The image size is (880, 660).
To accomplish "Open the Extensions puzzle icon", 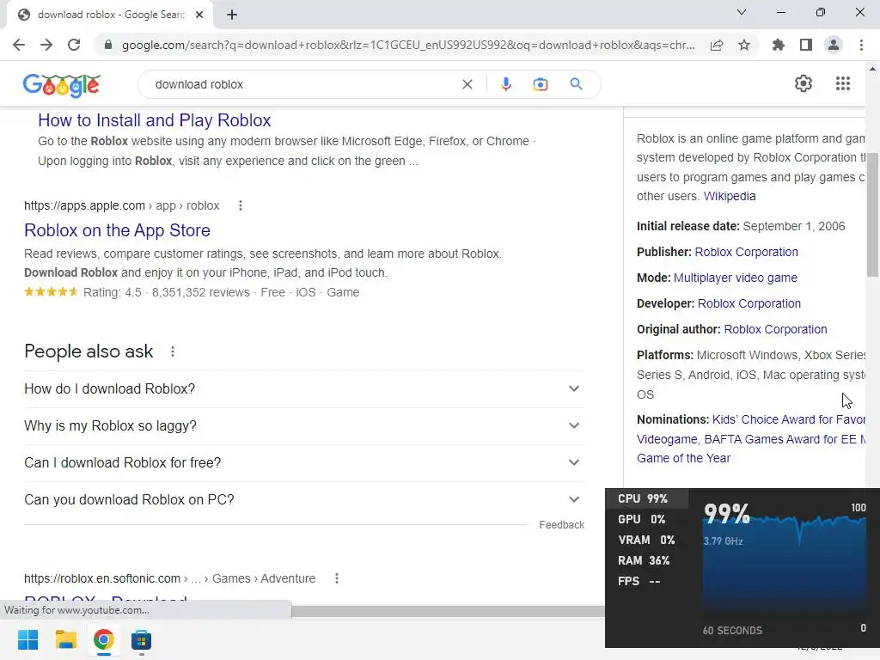I will coord(778,45).
